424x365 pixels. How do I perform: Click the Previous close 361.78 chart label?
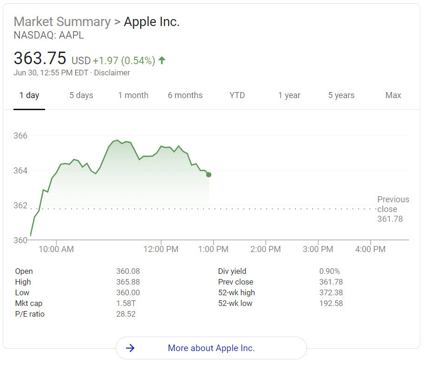[393, 209]
